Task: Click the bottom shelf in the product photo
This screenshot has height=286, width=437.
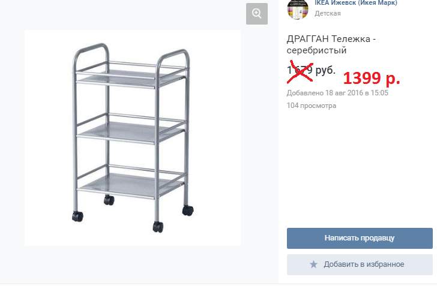Action: point(130,184)
